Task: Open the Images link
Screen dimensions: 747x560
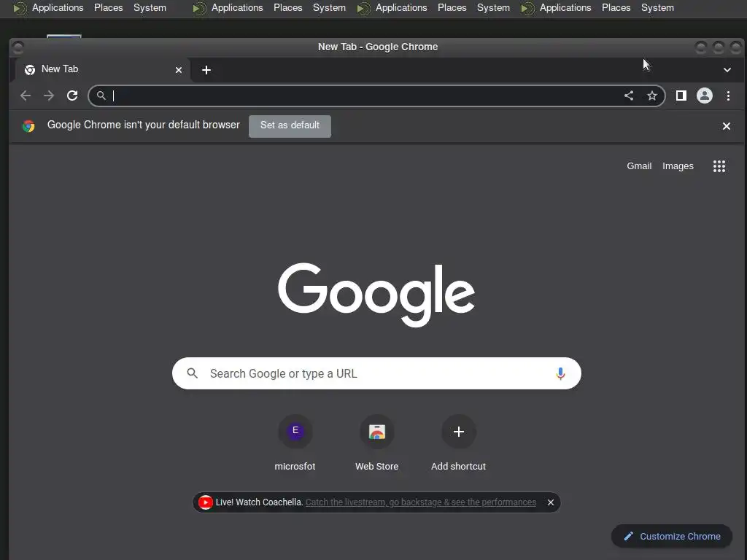Action: pos(678,166)
